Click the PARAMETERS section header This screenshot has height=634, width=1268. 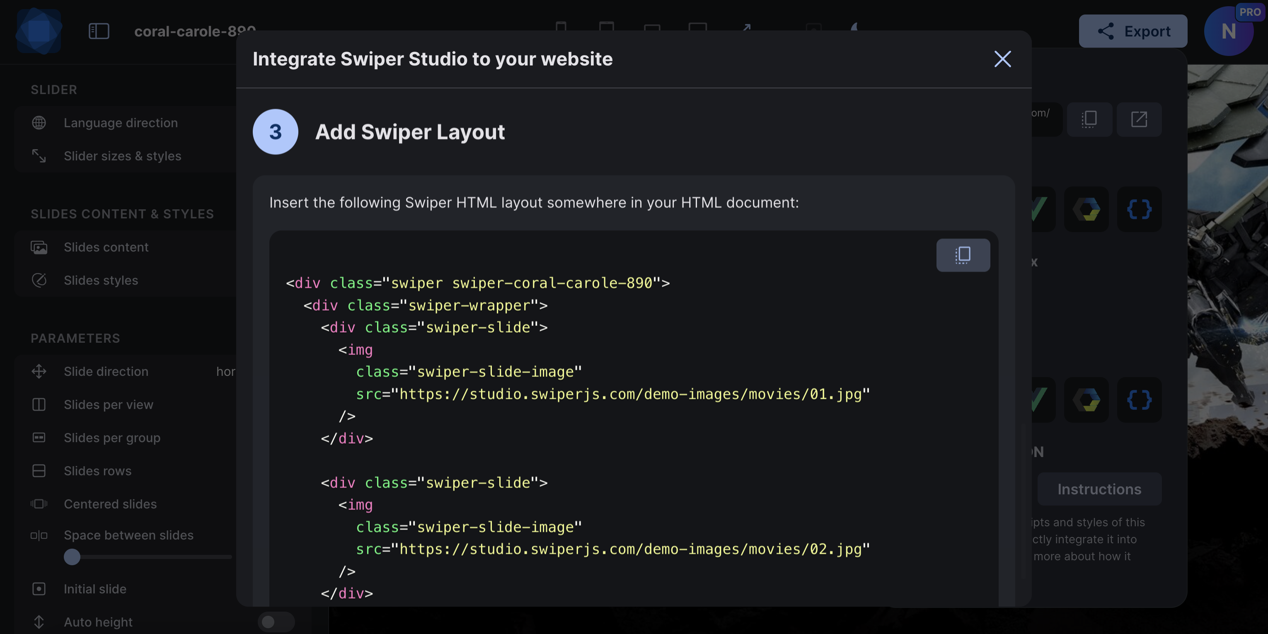point(75,338)
